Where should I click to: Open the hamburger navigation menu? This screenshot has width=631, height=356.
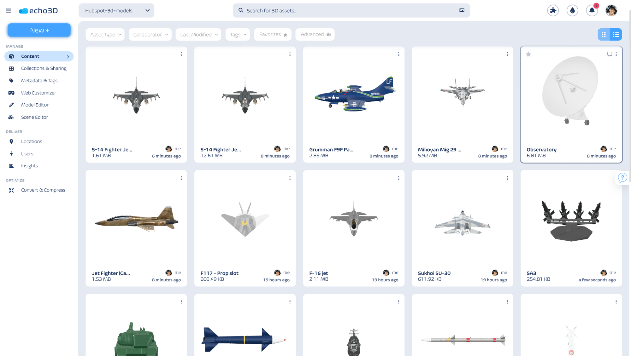(9, 11)
